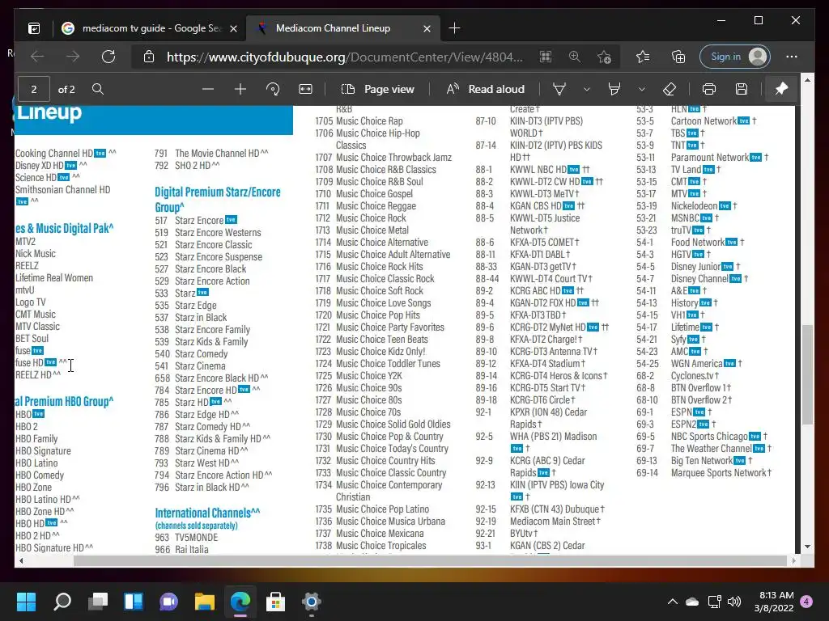The width and height of the screenshot is (829, 621).
Task: Open the Page view options
Action: pyautogui.click(x=378, y=89)
